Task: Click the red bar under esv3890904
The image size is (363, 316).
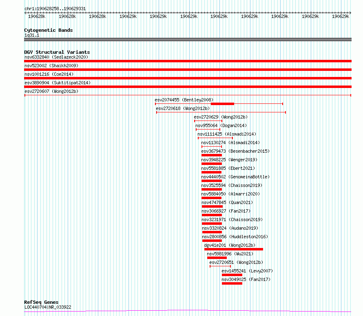Action: [x=188, y=87]
